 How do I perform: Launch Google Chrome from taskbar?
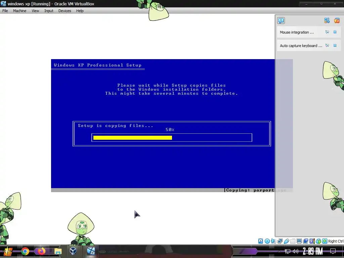pyautogui.click(x=25, y=251)
